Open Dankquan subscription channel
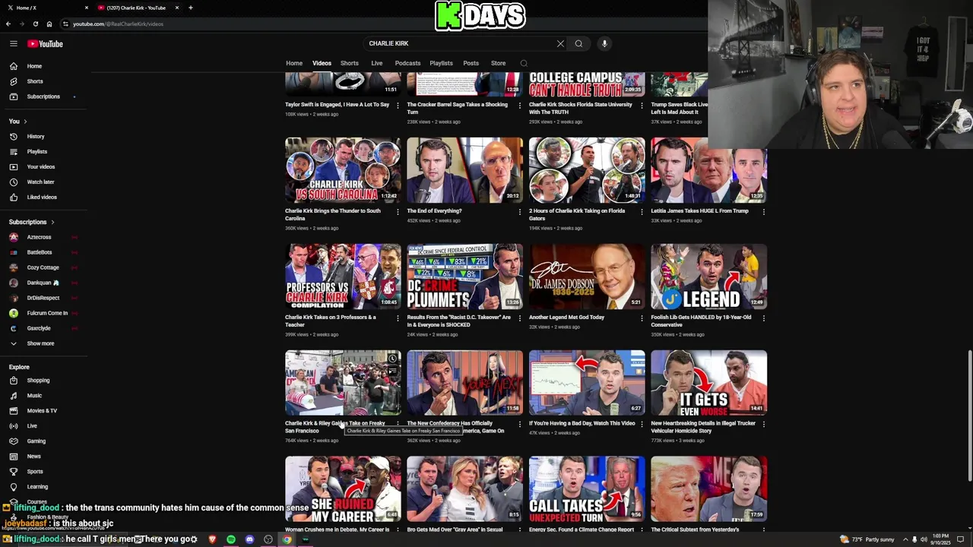Viewport: 973px width, 547px height. (x=43, y=283)
